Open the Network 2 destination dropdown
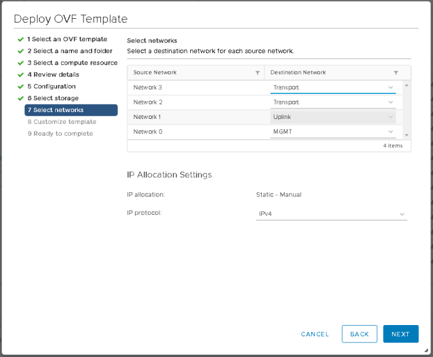 tap(333, 102)
